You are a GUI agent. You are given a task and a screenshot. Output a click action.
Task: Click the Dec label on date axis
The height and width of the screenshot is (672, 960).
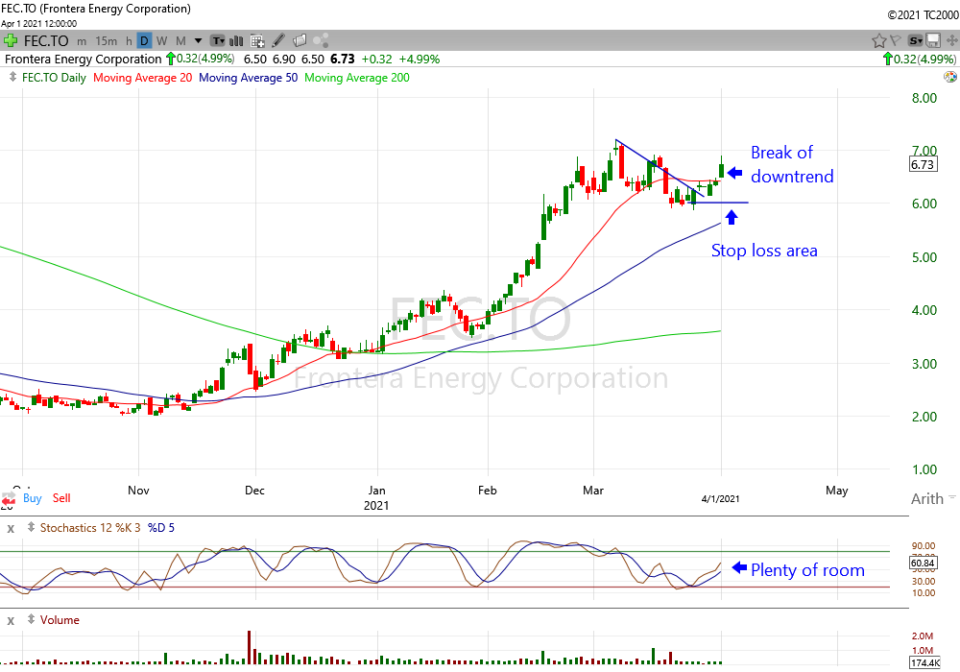254,491
